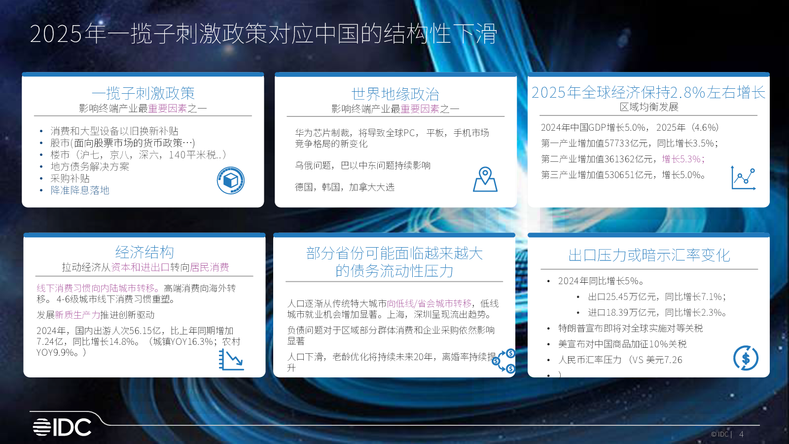Select the heading 出口压力或暗示汇率变化

pos(649,255)
